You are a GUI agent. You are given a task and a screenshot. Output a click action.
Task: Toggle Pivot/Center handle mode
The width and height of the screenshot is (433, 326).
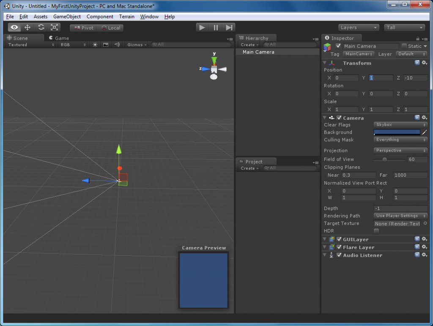(84, 28)
